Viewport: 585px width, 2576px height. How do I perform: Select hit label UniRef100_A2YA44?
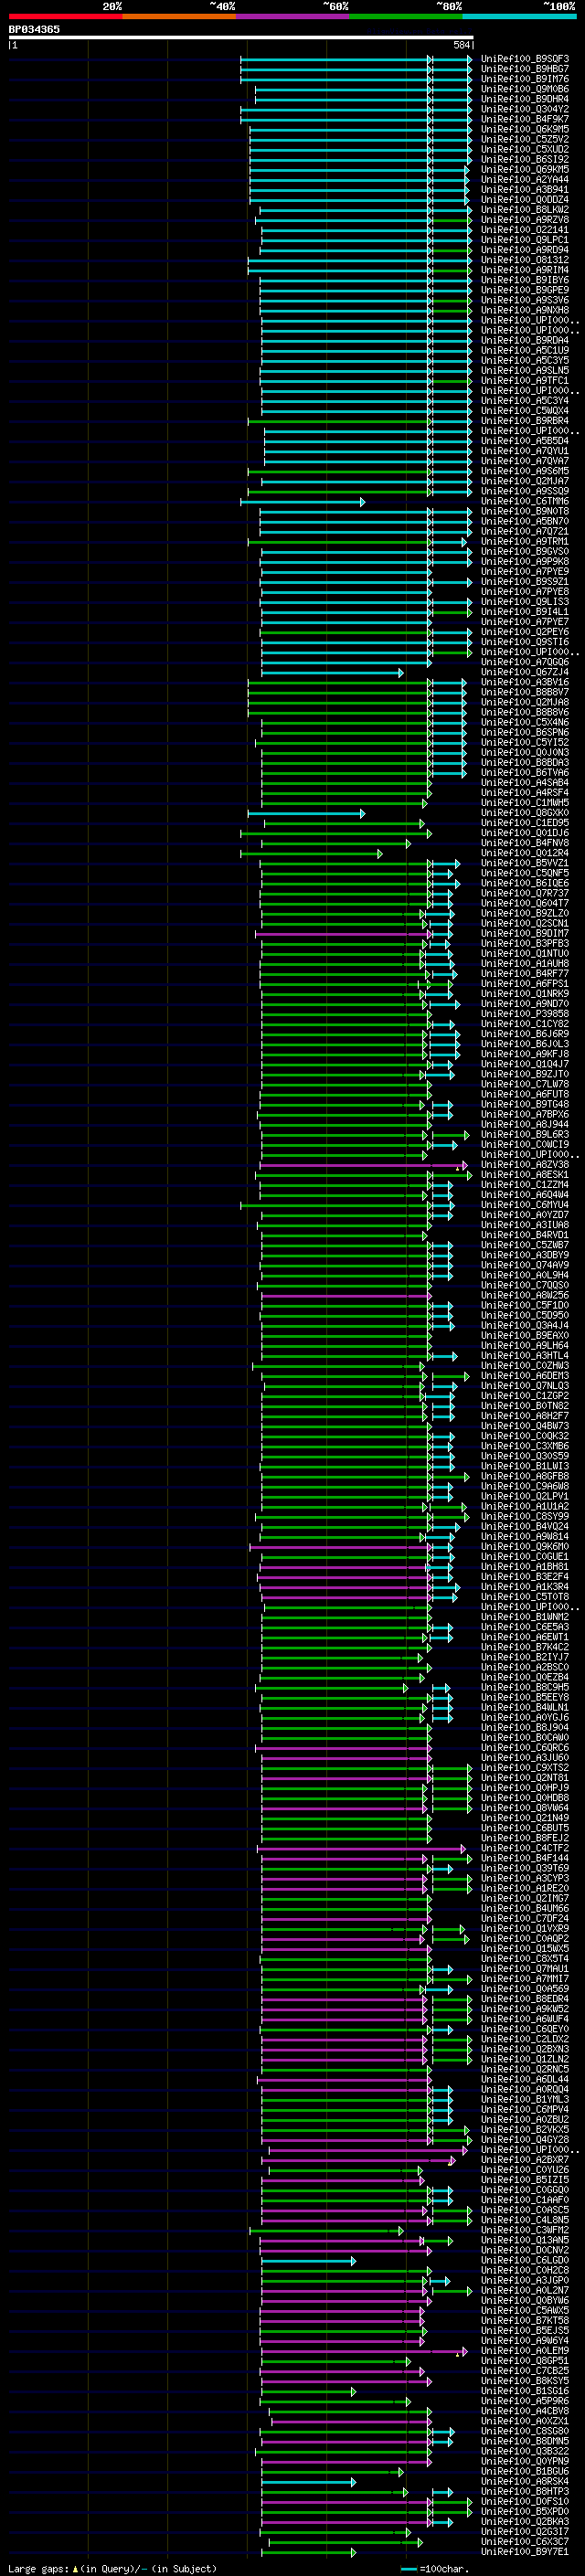[525, 179]
